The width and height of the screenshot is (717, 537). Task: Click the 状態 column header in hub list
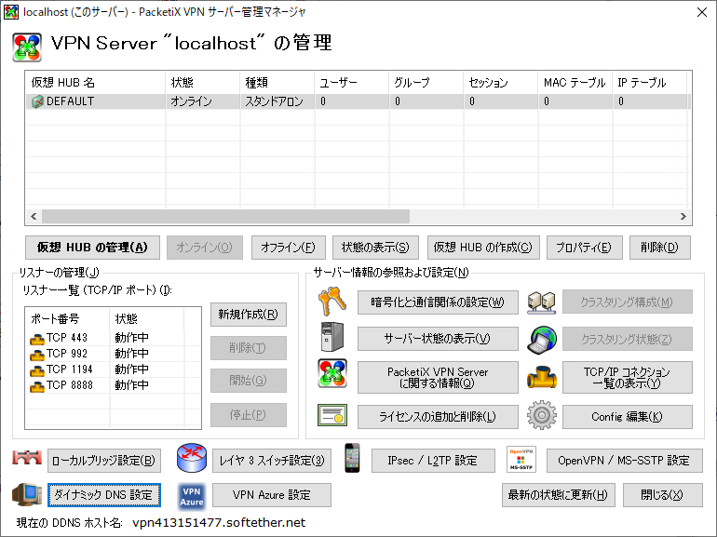tap(202, 83)
